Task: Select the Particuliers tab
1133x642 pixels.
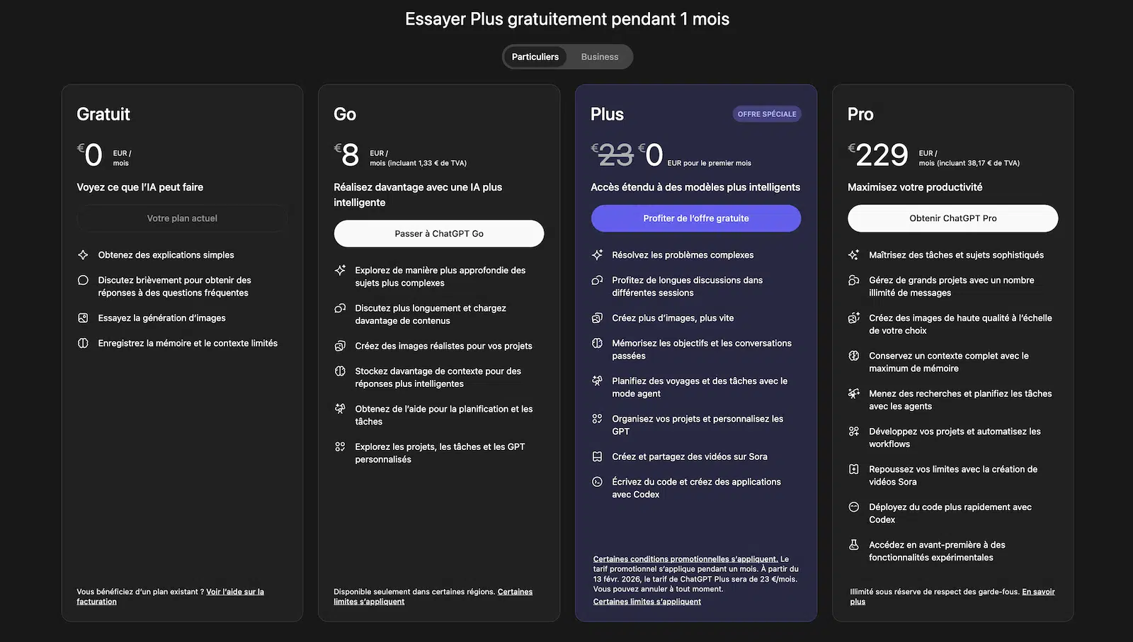Action: [x=535, y=57]
